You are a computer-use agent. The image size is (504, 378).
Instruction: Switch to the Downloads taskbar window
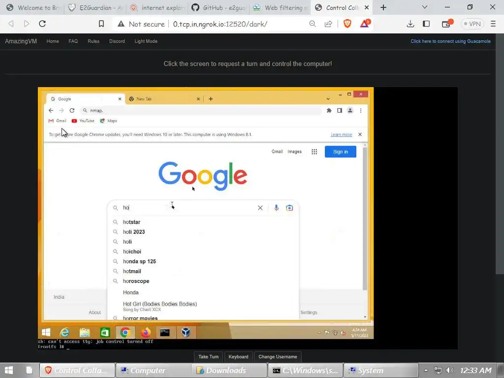(x=229, y=370)
